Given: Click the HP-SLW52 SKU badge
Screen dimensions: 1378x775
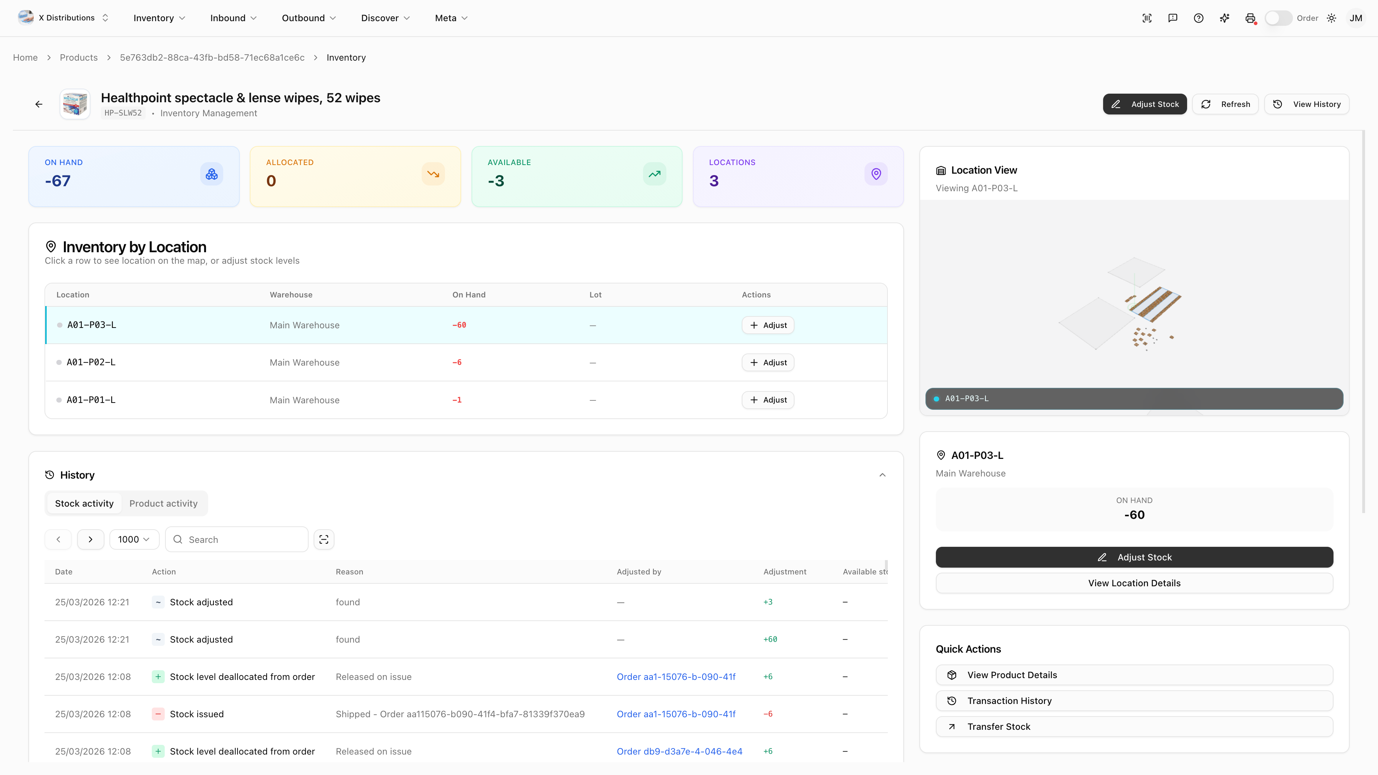Looking at the screenshot, I should point(123,113).
